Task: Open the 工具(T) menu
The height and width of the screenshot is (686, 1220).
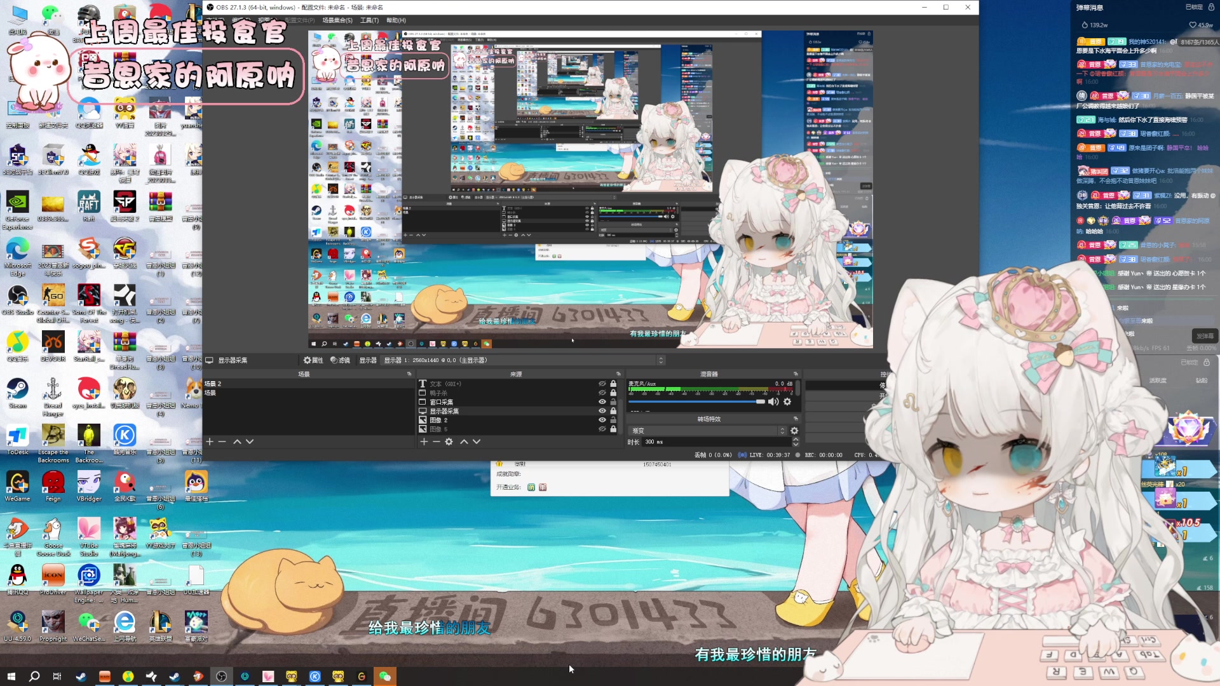Action: (369, 20)
